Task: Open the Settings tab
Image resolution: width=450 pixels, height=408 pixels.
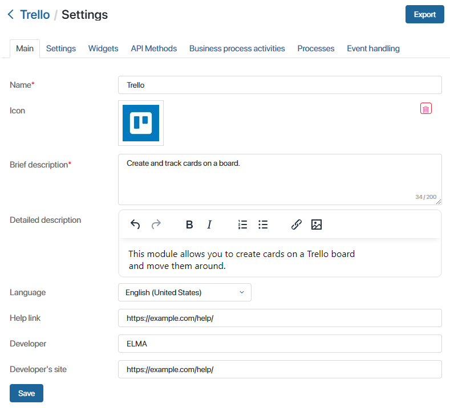Action: pyautogui.click(x=61, y=48)
